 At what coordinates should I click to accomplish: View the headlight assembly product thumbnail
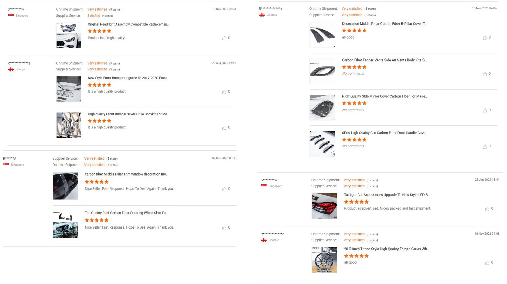[x=69, y=35]
